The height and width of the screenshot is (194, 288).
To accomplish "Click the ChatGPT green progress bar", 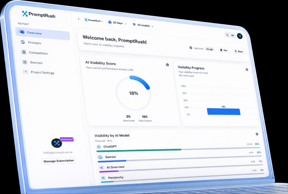I will [139, 150].
